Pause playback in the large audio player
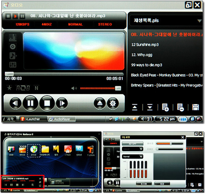Viewport: 205px width, 194px height. pyautogui.click(x=30, y=103)
